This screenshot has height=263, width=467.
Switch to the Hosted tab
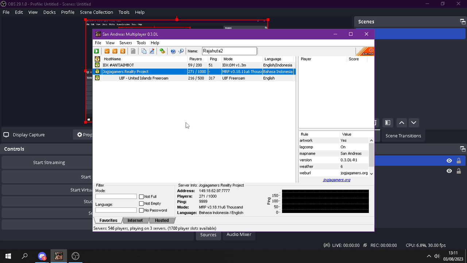(162, 220)
